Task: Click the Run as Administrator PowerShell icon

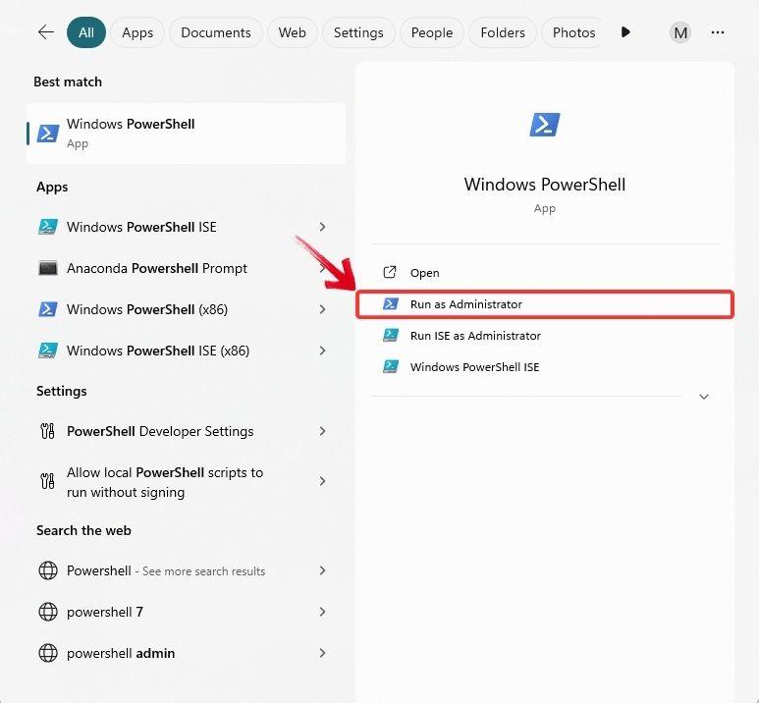Action: pyautogui.click(x=391, y=303)
